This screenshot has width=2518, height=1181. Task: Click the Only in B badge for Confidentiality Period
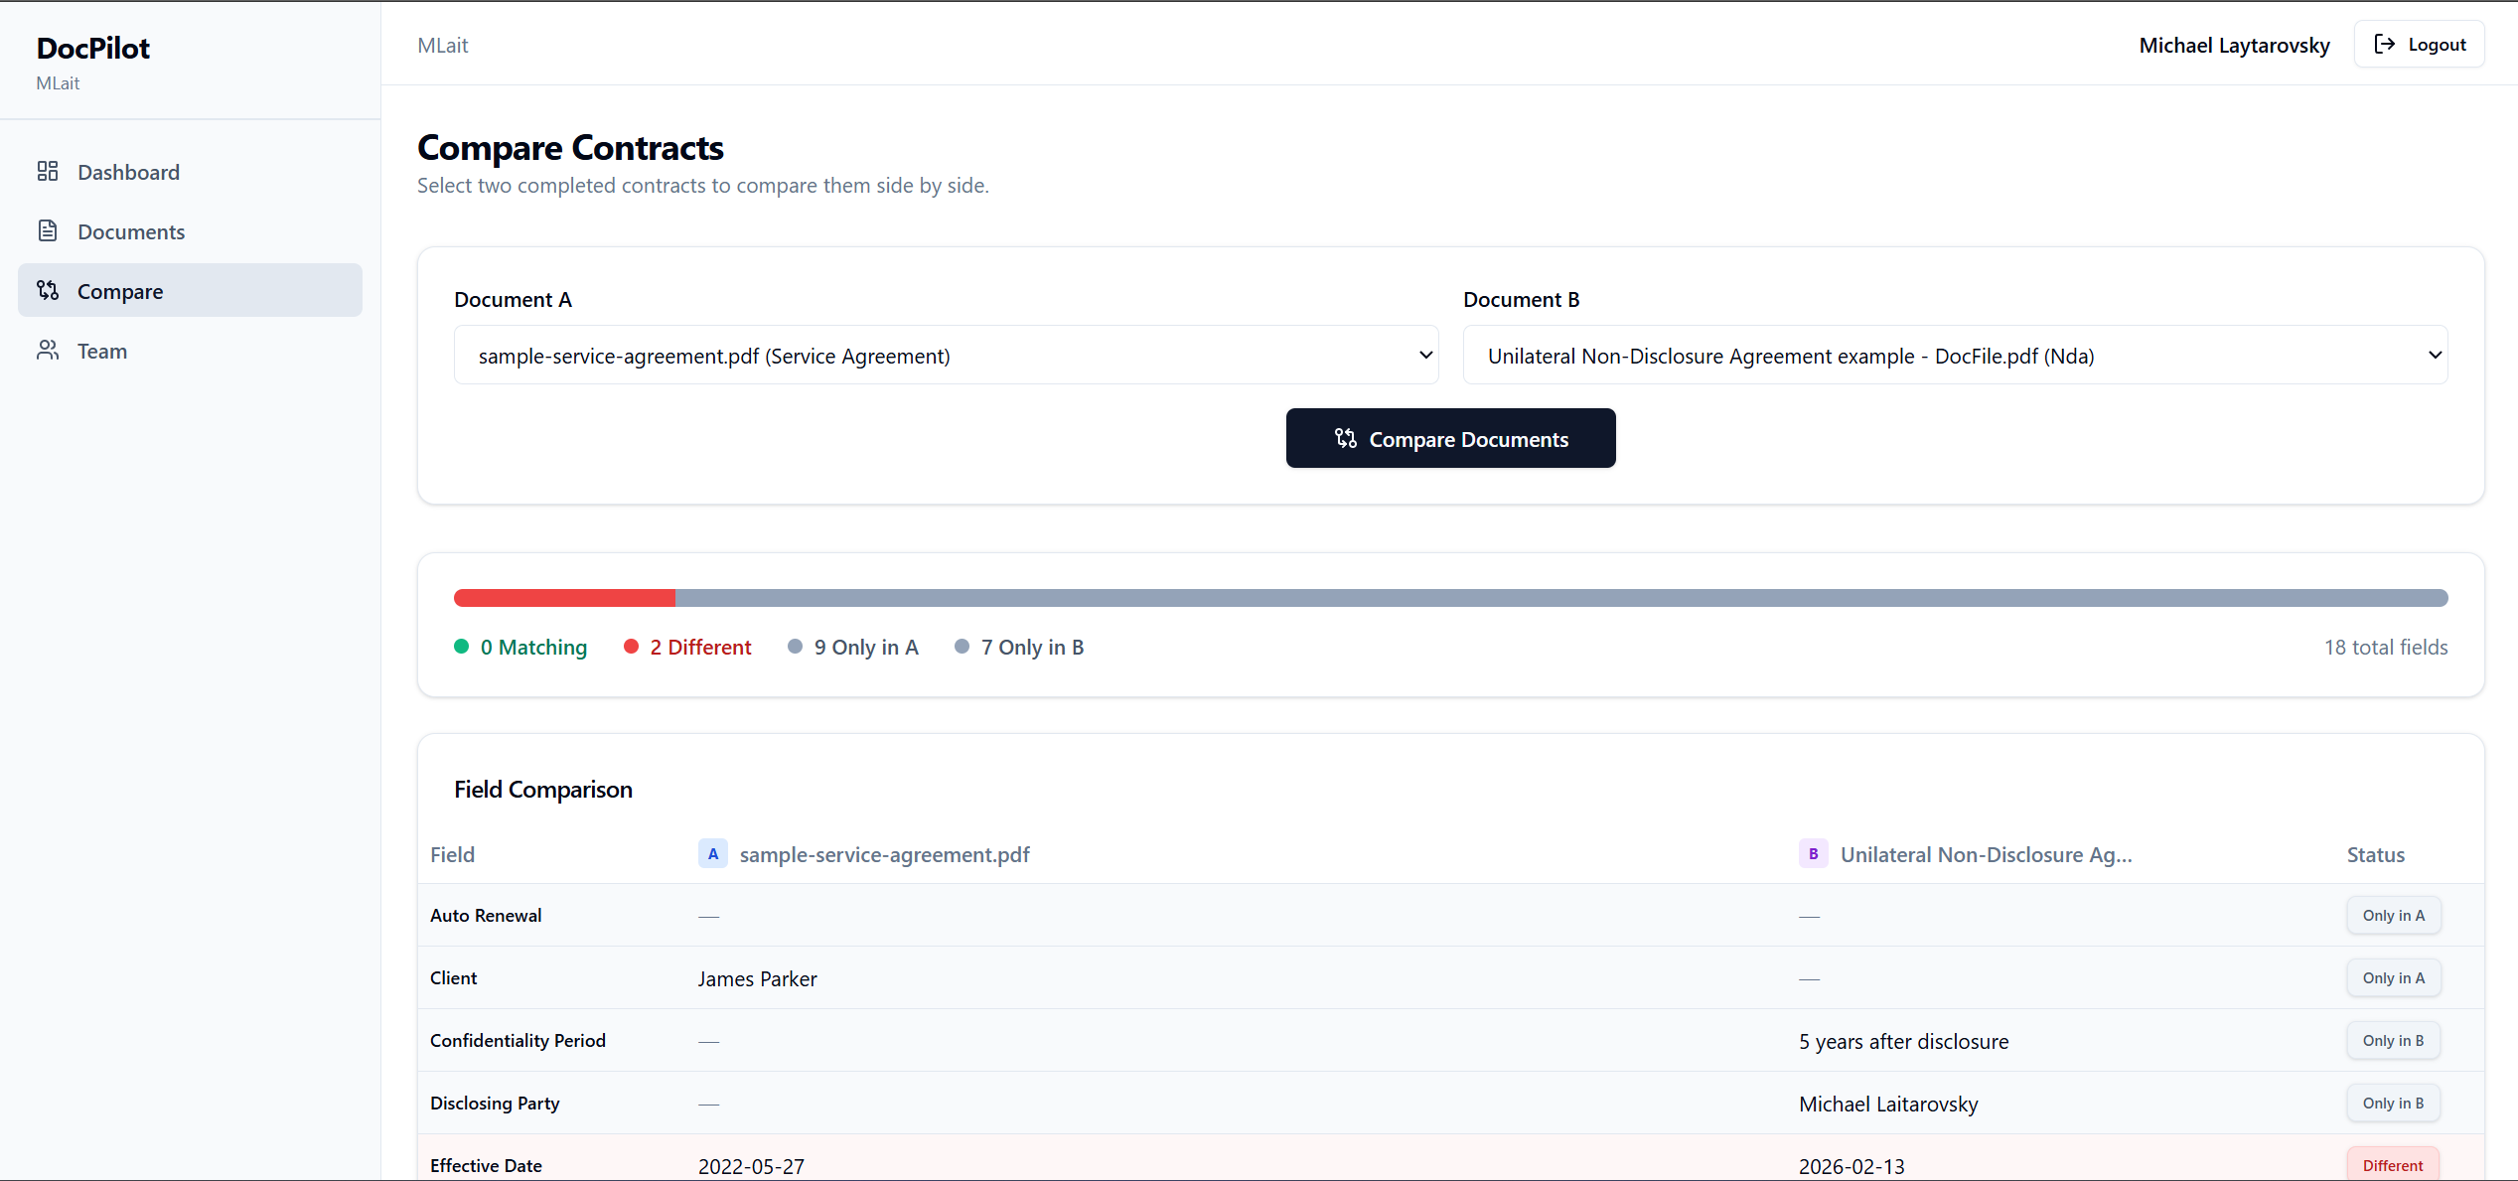[x=2394, y=1041]
